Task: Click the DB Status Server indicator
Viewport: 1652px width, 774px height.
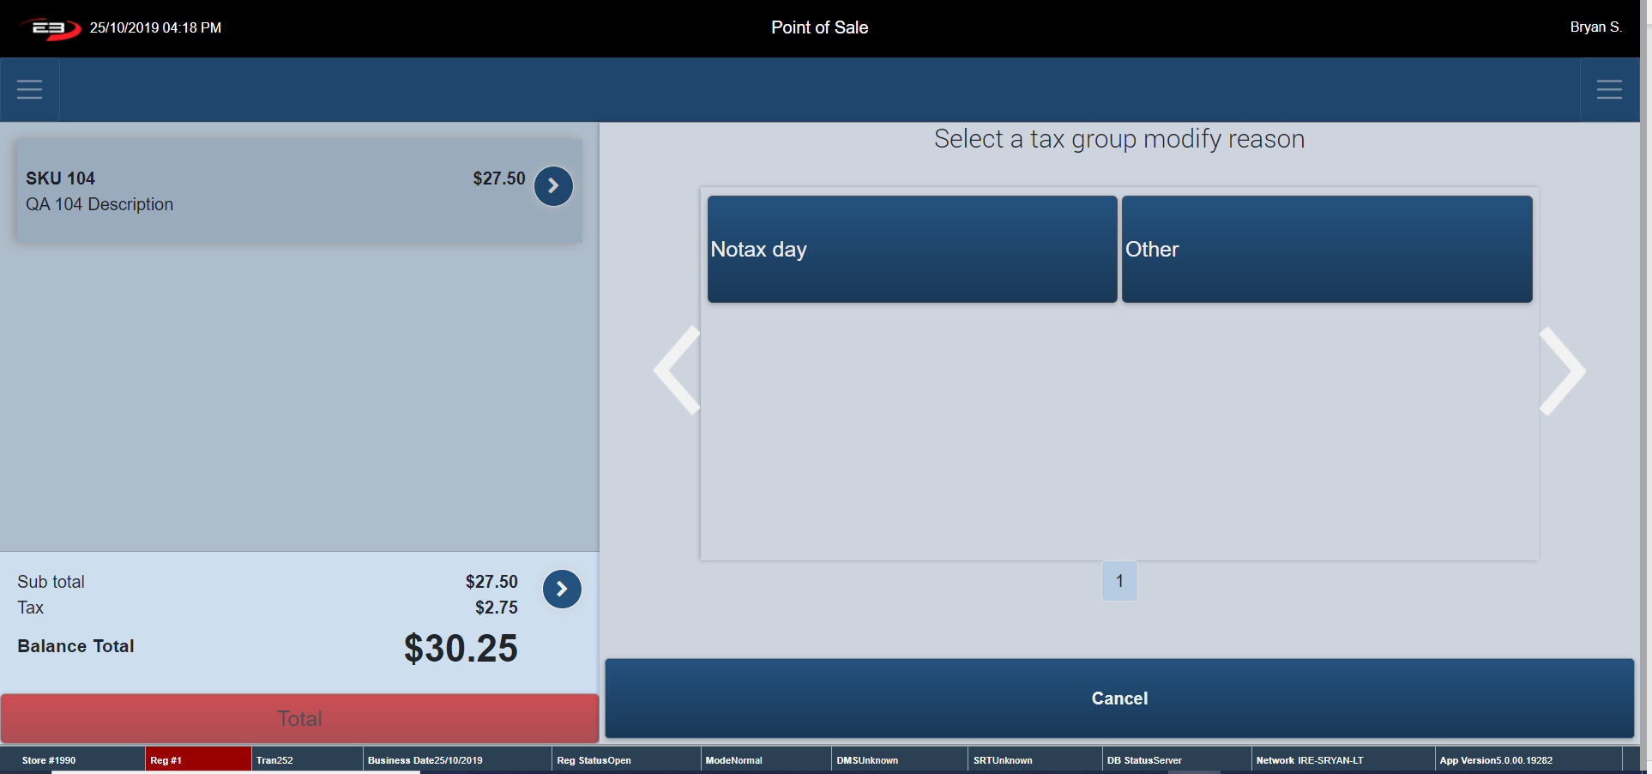Action: click(1143, 760)
